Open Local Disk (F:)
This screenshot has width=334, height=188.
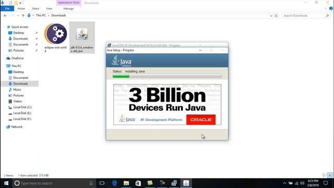(22, 119)
